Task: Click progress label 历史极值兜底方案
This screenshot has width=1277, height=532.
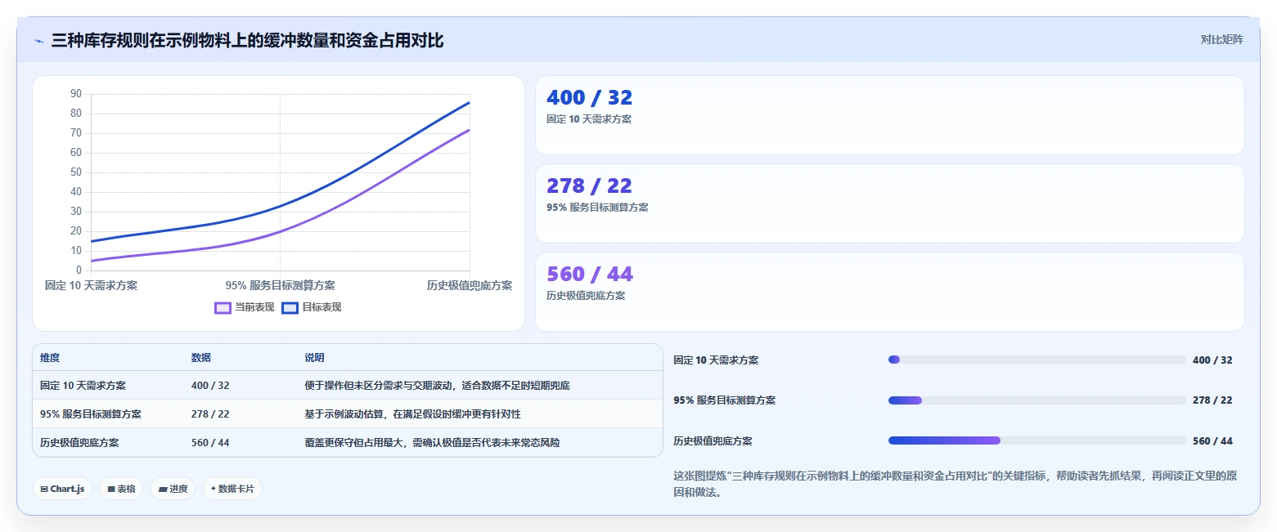Action: point(713,441)
